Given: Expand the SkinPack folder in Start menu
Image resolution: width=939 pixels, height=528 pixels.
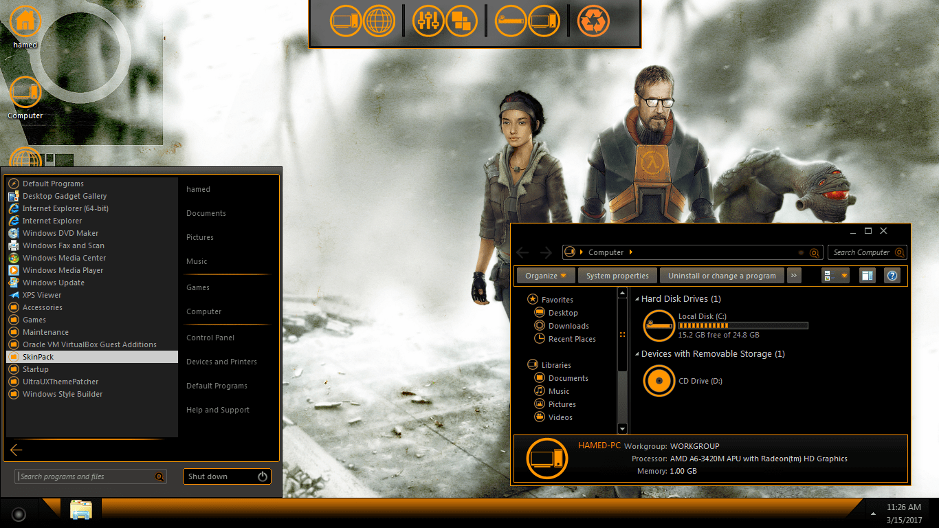Looking at the screenshot, I should coord(91,357).
